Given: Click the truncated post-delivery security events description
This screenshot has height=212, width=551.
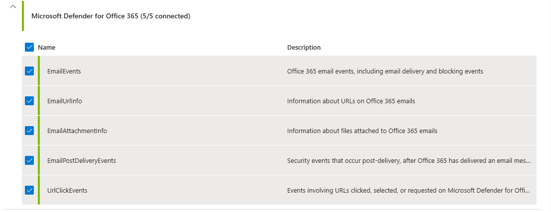Looking at the screenshot, I should pyautogui.click(x=408, y=160).
